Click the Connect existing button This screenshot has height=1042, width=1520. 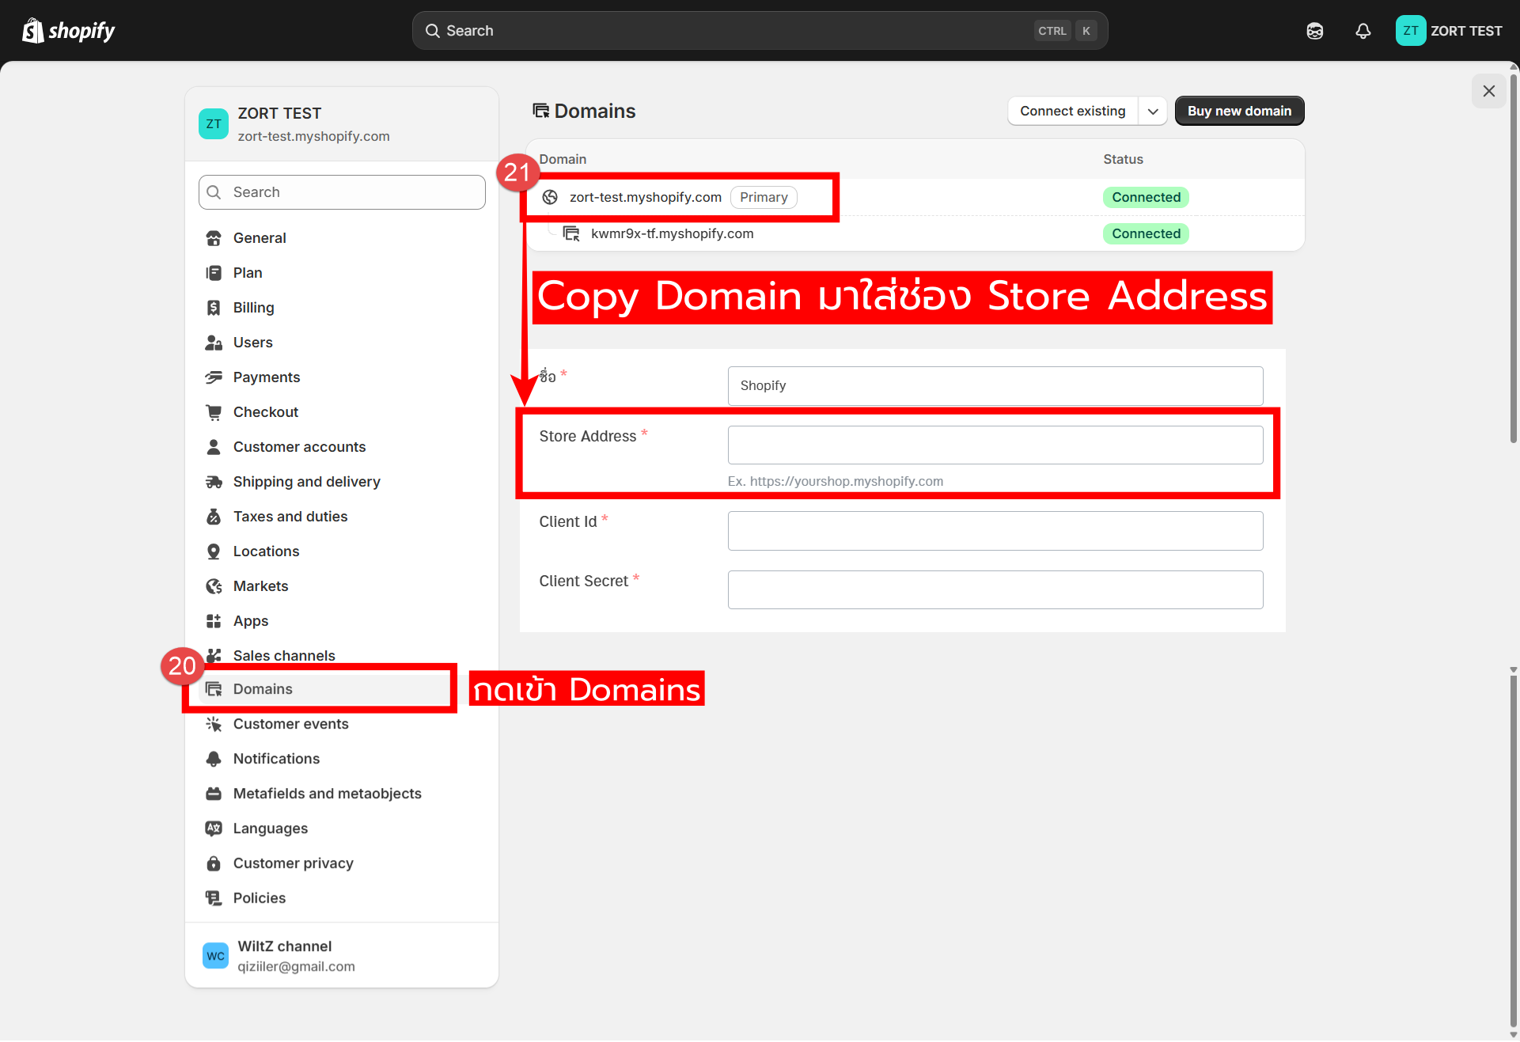point(1072,112)
